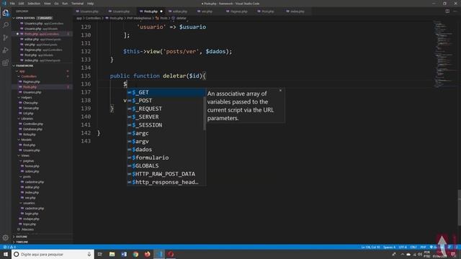This screenshot has height=259, width=461.
Task: Split the editor to the right
Action: 447,12
